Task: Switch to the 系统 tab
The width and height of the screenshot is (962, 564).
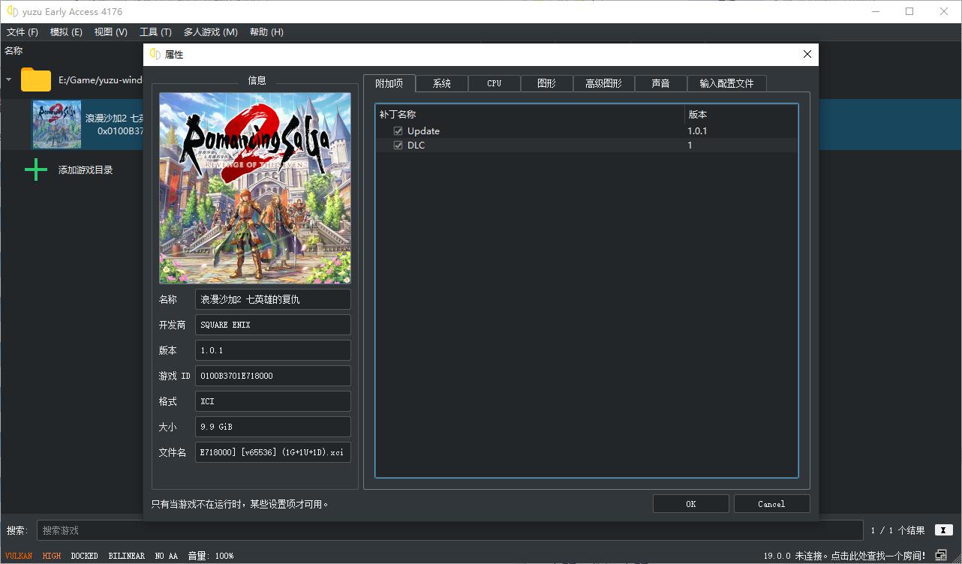Action: 442,83
